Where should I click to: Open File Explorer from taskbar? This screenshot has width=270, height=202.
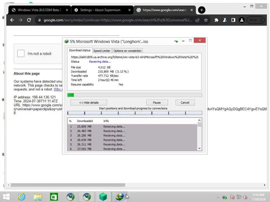click(38, 197)
